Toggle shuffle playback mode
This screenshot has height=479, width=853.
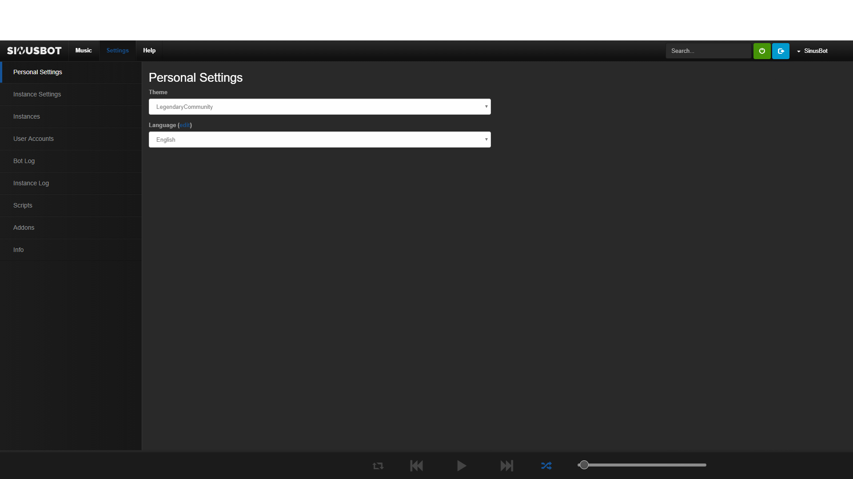(546, 466)
